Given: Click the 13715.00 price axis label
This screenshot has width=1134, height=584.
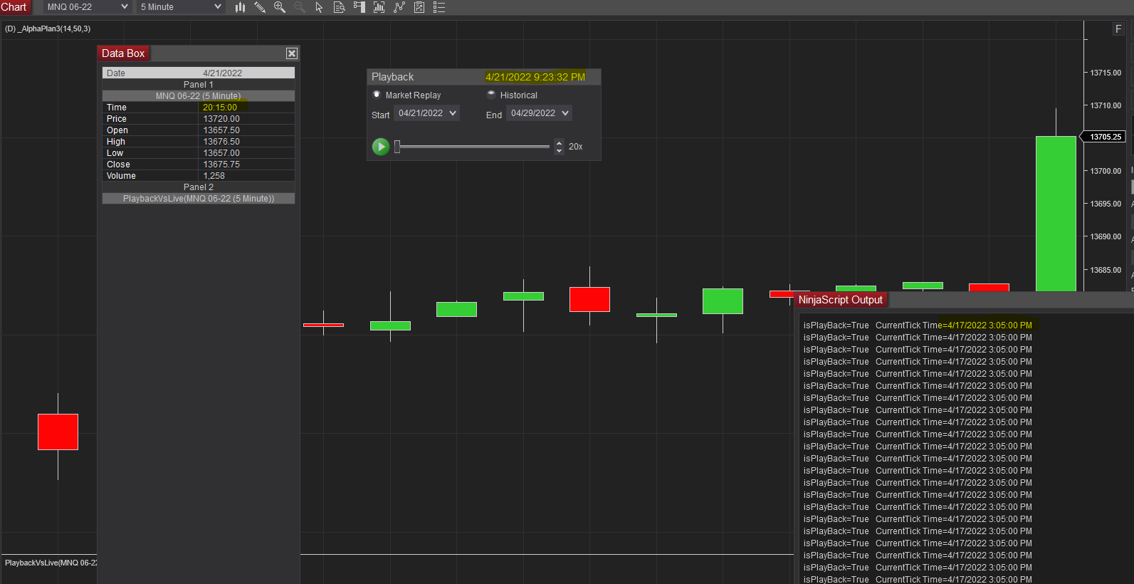Looking at the screenshot, I should (x=1106, y=73).
